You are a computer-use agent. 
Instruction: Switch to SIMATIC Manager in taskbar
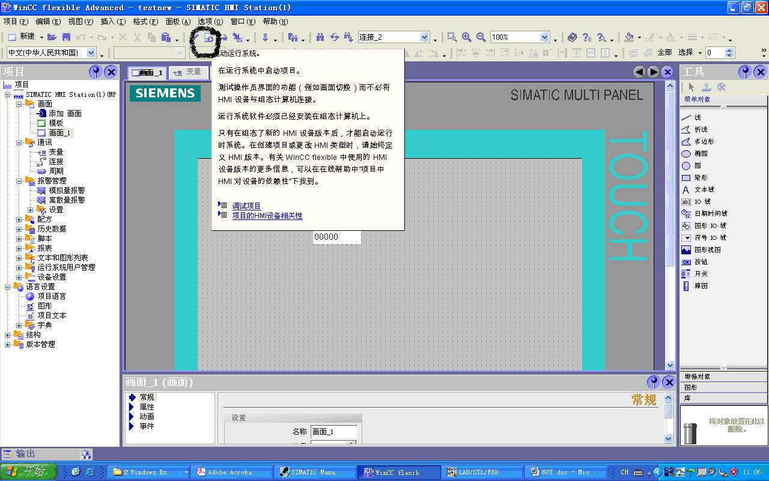pos(315,473)
